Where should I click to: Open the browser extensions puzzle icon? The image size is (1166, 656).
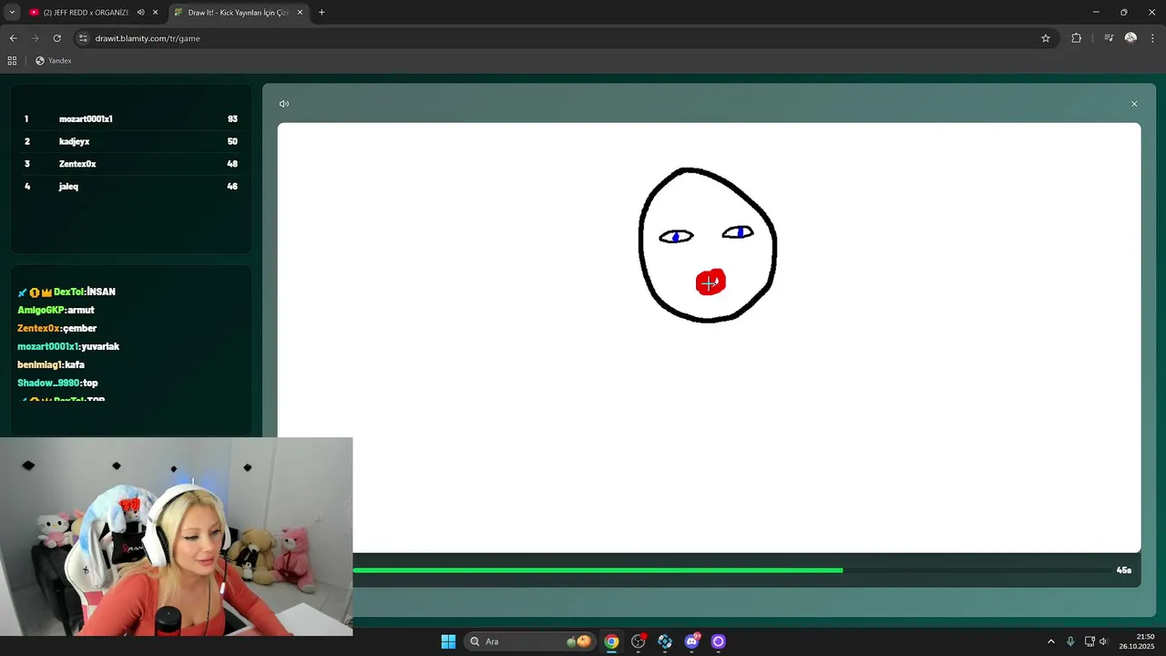coord(1077,38)
